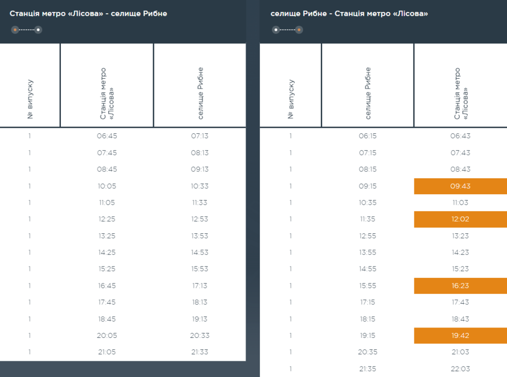Screen dimensions: 507x377
Task: Click the «селище Рибне - Станція метро «Лісова»» title
Action: (x=349, y=14)
